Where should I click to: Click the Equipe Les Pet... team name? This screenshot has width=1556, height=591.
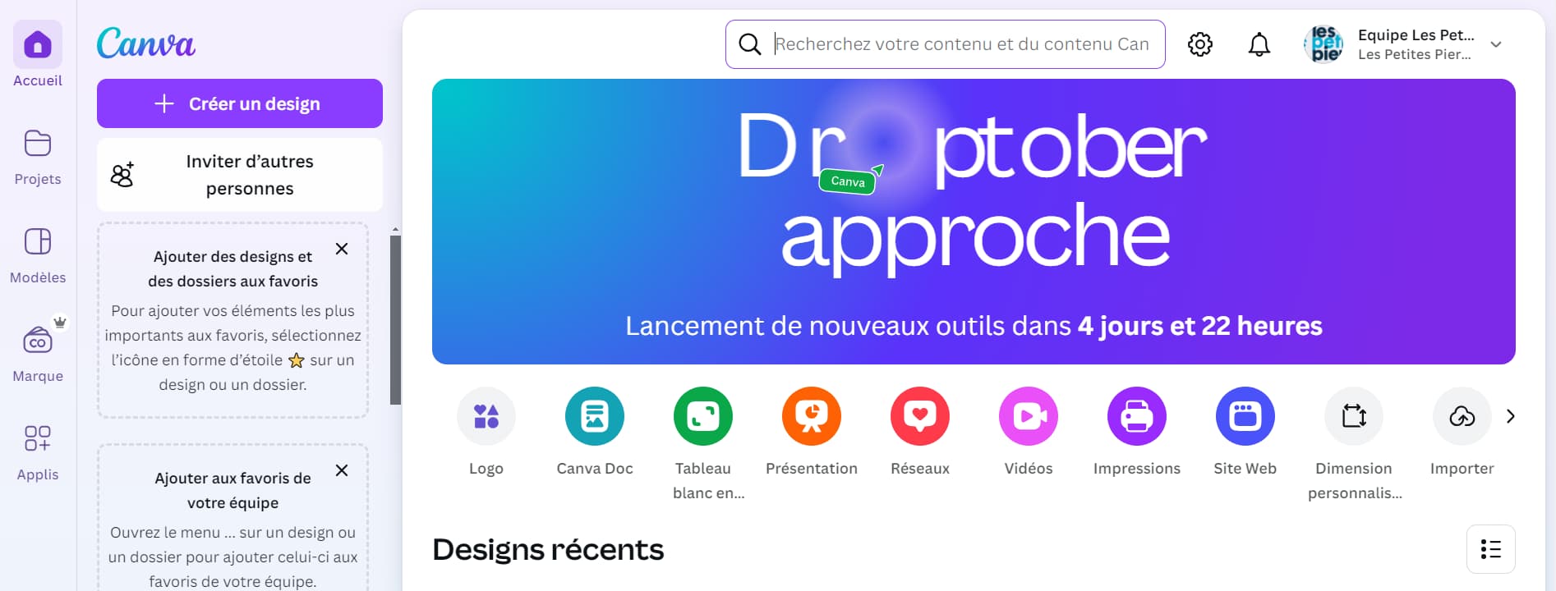point(1416,35)
